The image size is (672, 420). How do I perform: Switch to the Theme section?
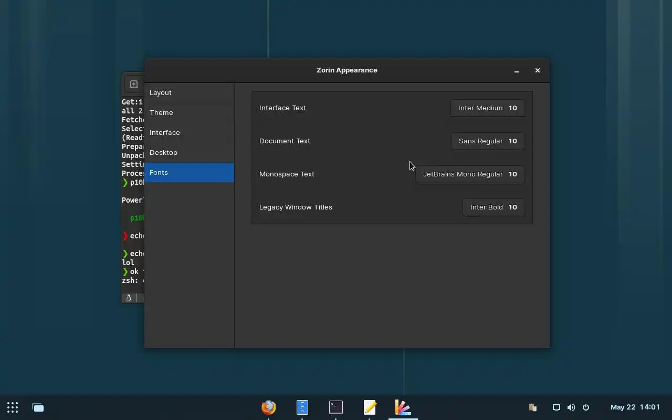click(x=189, y=113)
